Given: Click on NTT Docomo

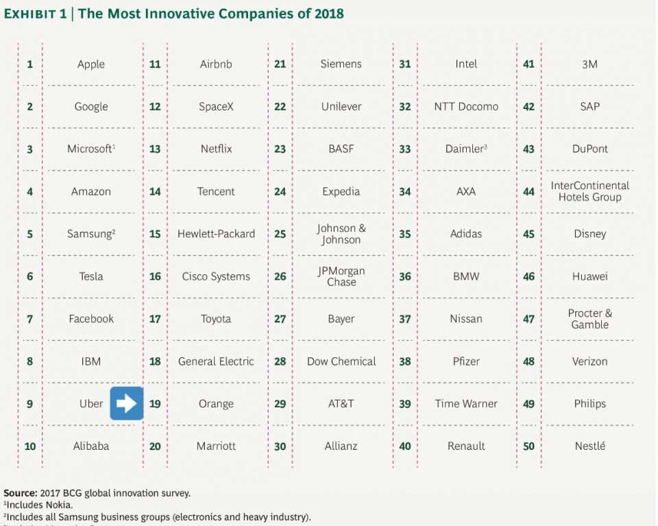Looking at the screenshot, I should click(x=466, y=107).
